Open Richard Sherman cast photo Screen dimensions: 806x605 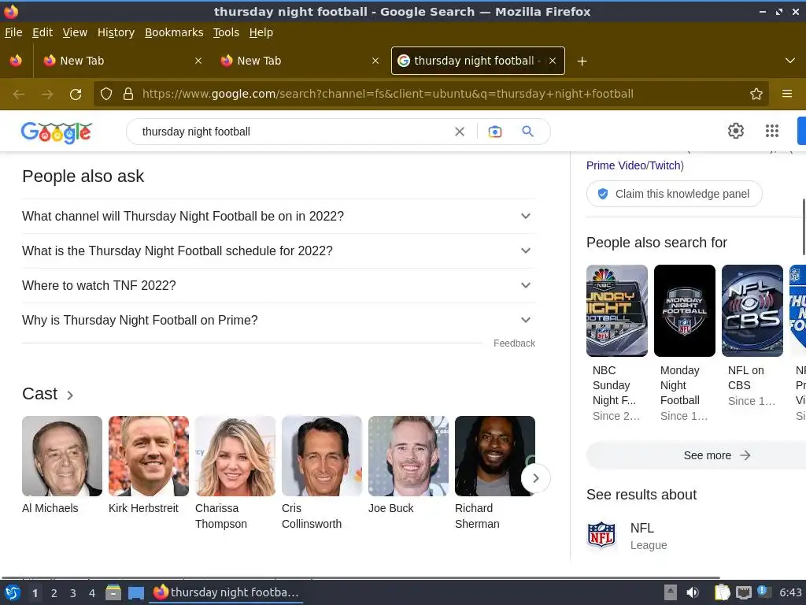click(495, 456)
